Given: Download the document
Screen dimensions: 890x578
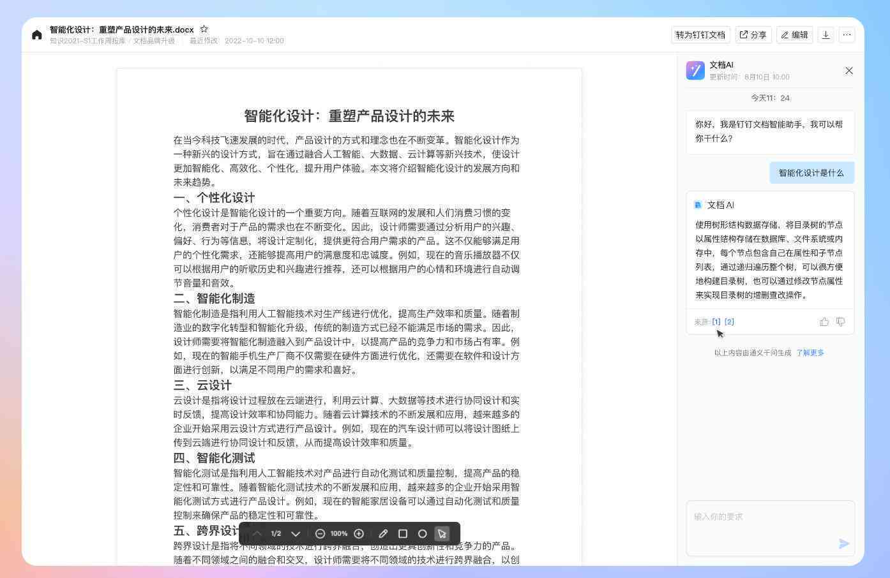Looking at the screenshot, I should [x=826, y=35].
